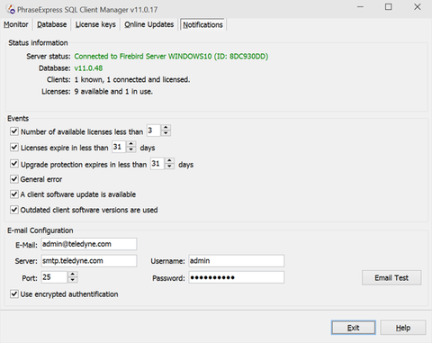Maximize the Client Manager window
This screenshot has height=343, width=432.
click(389, 7)
